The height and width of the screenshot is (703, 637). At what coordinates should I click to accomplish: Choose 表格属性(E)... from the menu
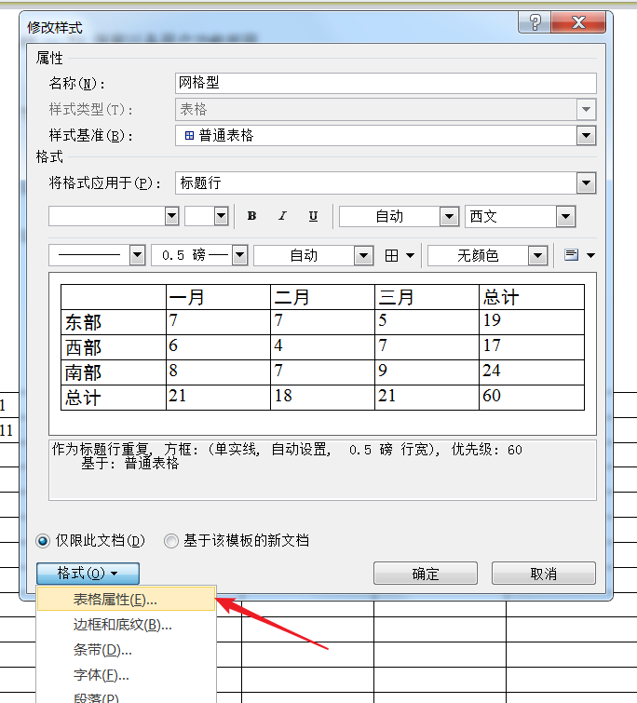127,600
